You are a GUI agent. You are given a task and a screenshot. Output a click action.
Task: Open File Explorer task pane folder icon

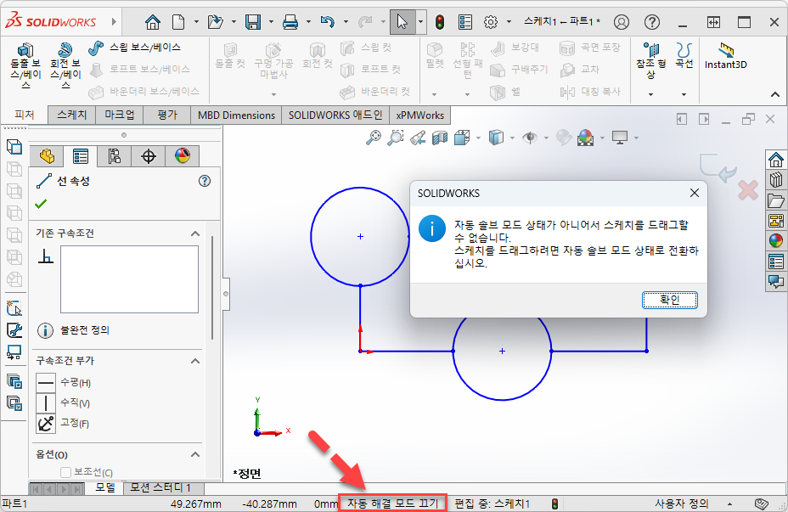pyautogui.click(x=776, y=200)
